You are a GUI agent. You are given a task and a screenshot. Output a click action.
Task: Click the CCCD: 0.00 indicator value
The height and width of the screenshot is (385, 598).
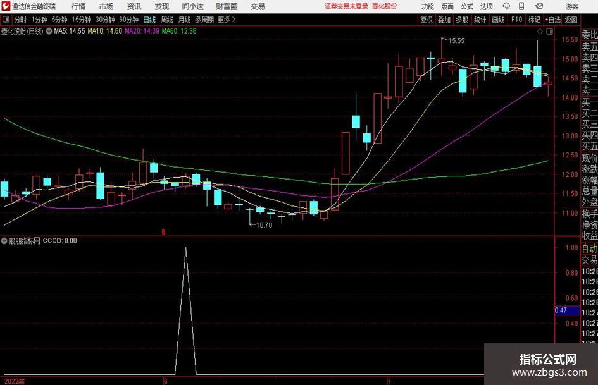point(59,240)
